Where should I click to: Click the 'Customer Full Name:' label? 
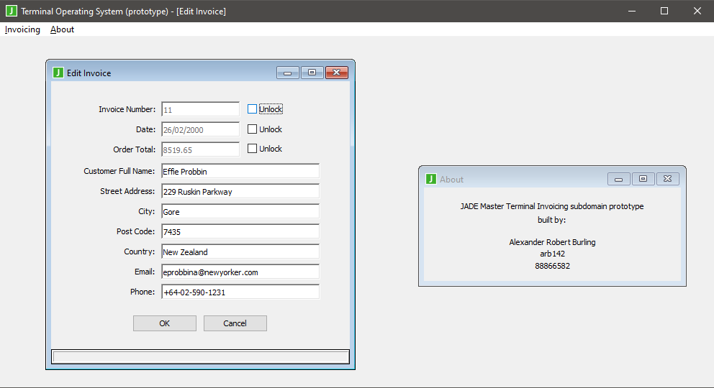pos(119,171)
